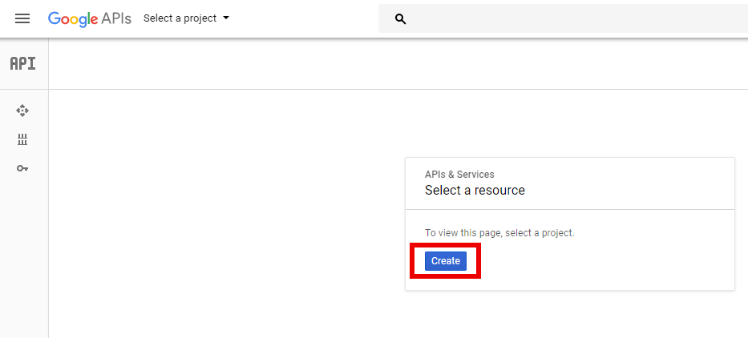Open Credentials using the key icon
Viewport: 748px width, 338px height.
(22, 168)
